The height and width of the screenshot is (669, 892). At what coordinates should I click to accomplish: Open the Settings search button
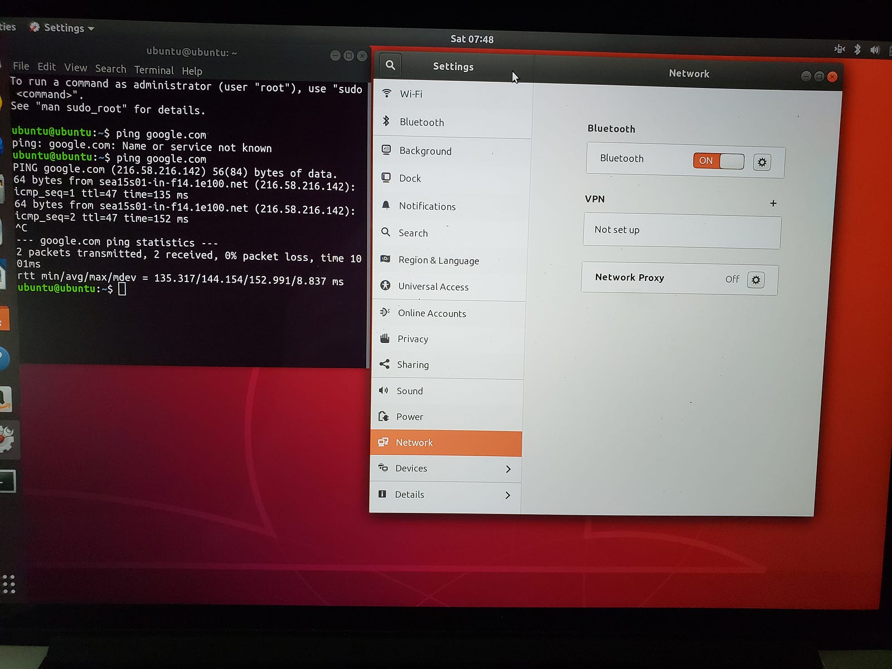click(x=390, y=65)
